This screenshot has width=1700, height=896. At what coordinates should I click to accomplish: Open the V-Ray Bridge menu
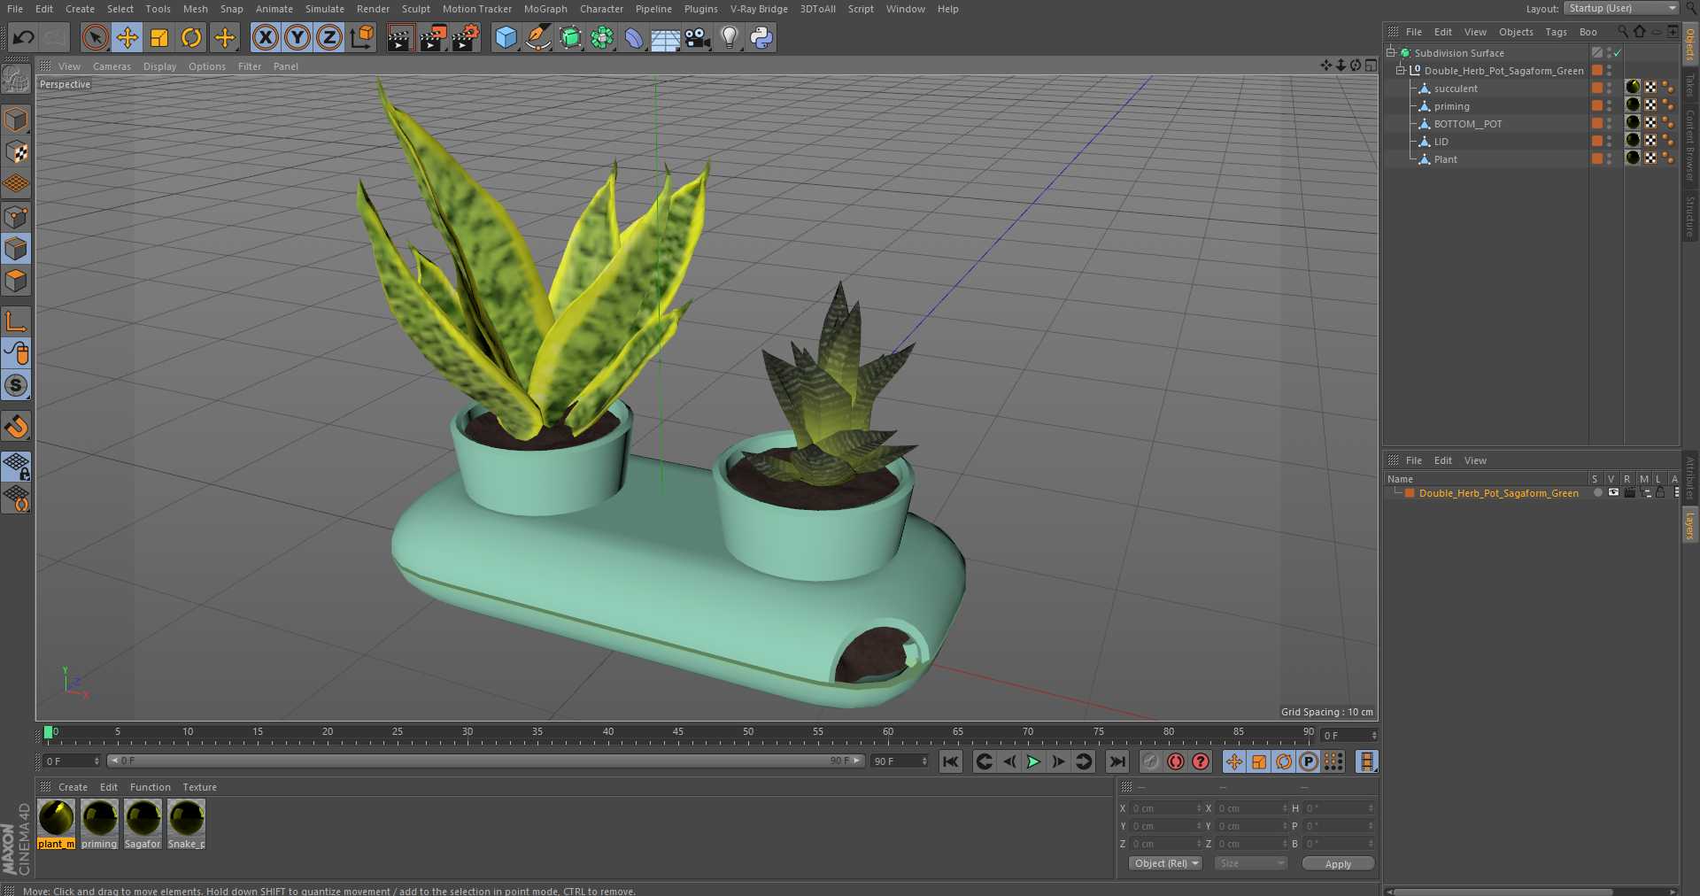759,9
